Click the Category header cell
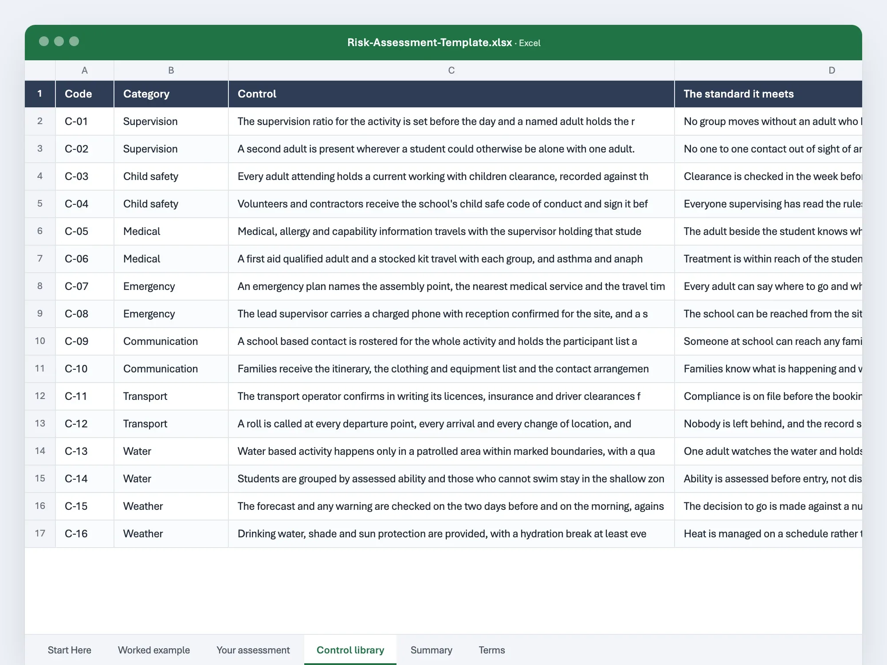887x665 pixels. [x=171, y=94]
